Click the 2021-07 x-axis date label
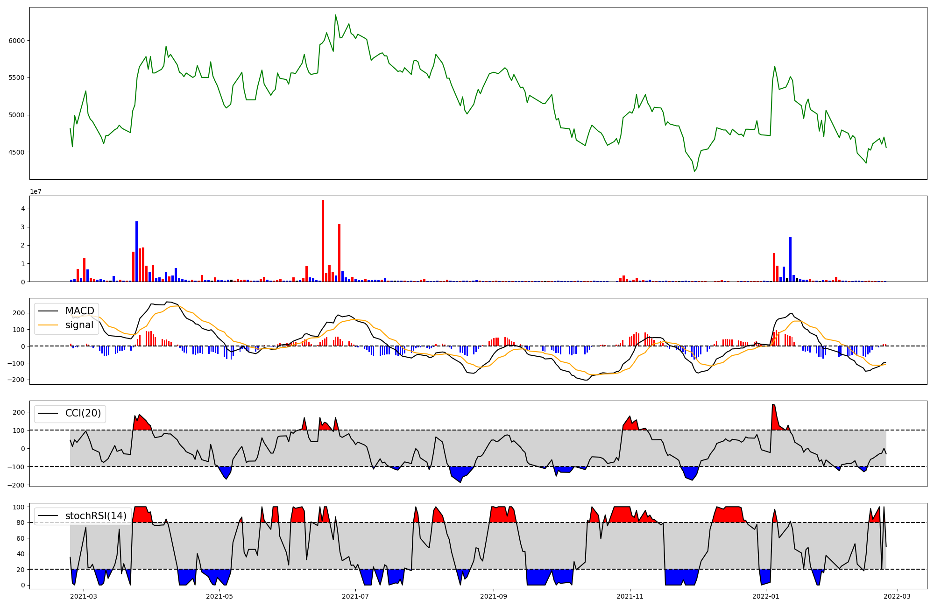Screen dimensions: 934x607 tap(355, 596)
